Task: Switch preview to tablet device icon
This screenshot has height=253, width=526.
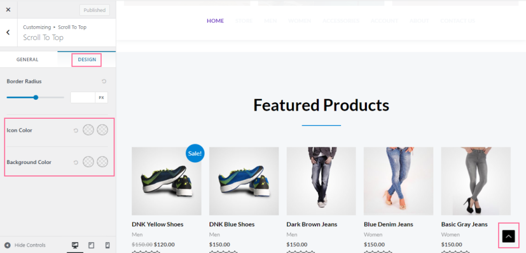Action: point(91,245)
